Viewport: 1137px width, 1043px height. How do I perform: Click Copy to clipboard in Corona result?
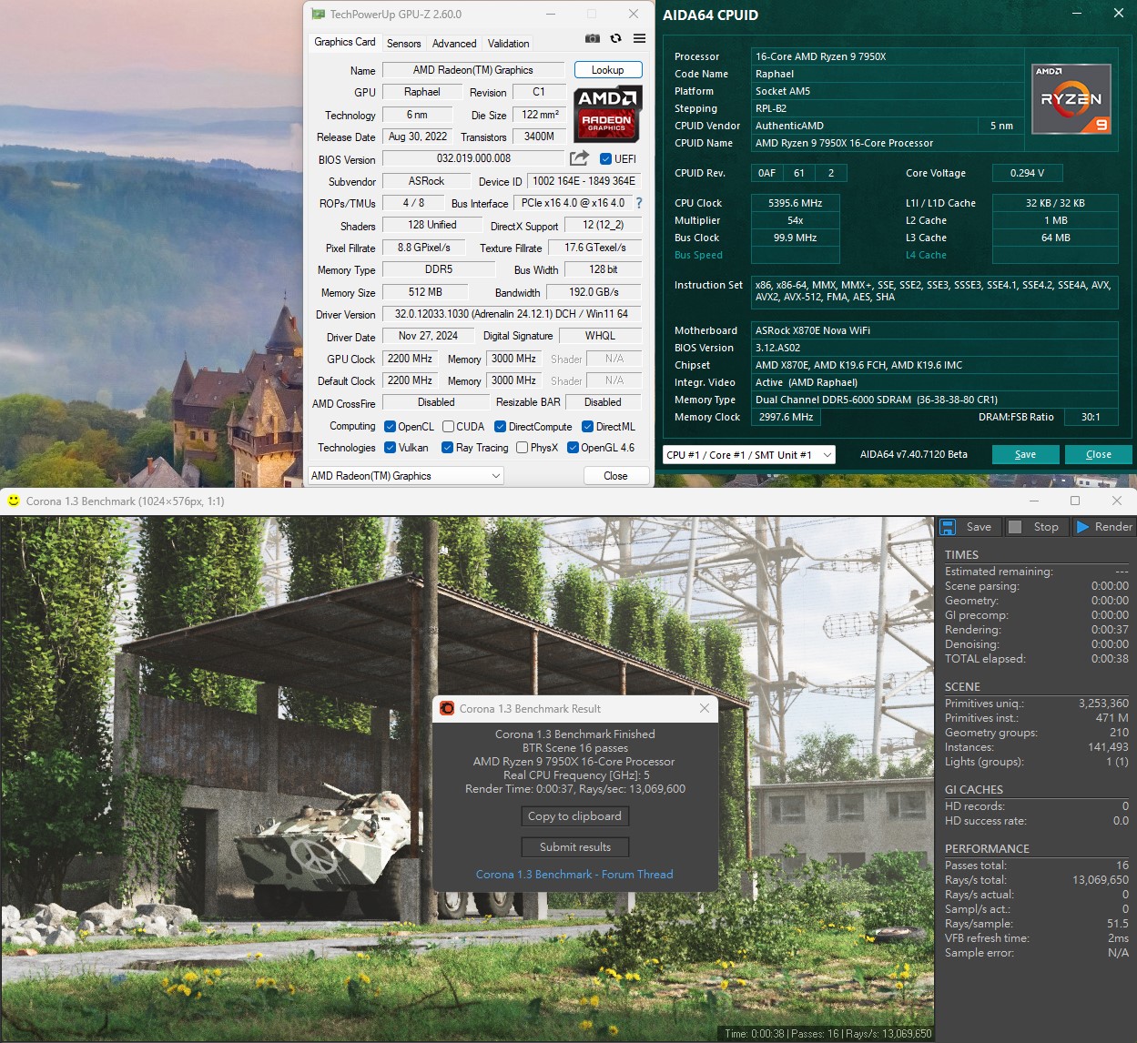point(574,816)
